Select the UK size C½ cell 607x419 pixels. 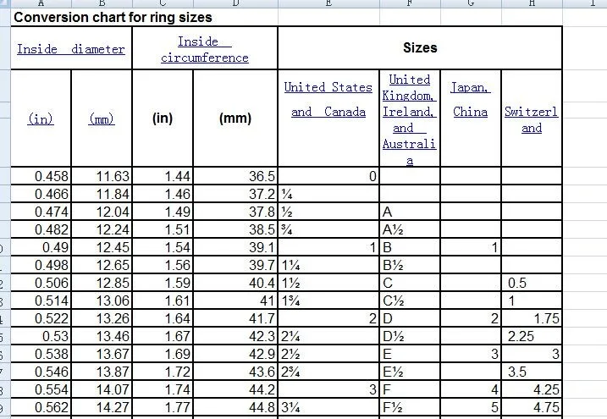(410, 300)
